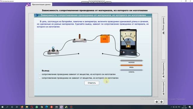Expand the Комментарий side panel
This screenshot has width=193, height=109.
coord(163,88)
